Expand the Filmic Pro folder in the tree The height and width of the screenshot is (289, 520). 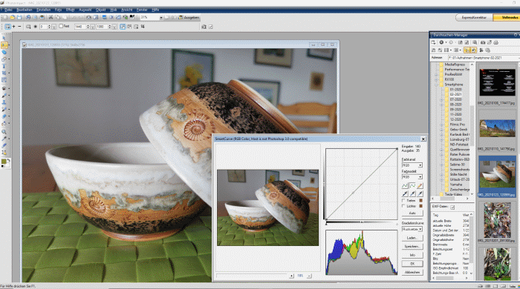[441, 124]
